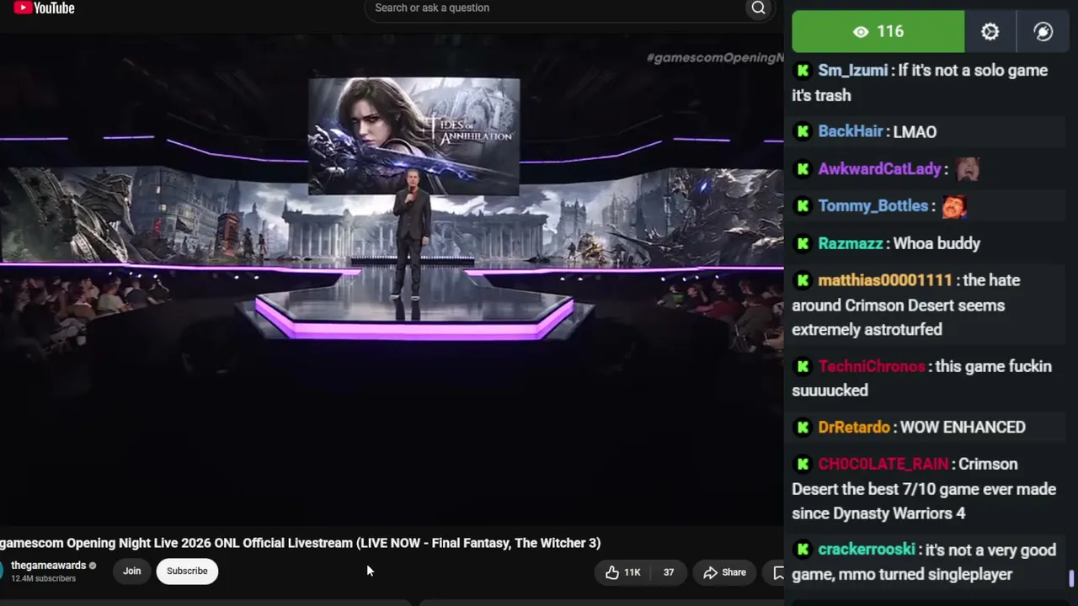Click the 'LMAO' chat message
The width and height of the screenshot is (1078, 606).
pyautogui.click(x=915, y=131)
